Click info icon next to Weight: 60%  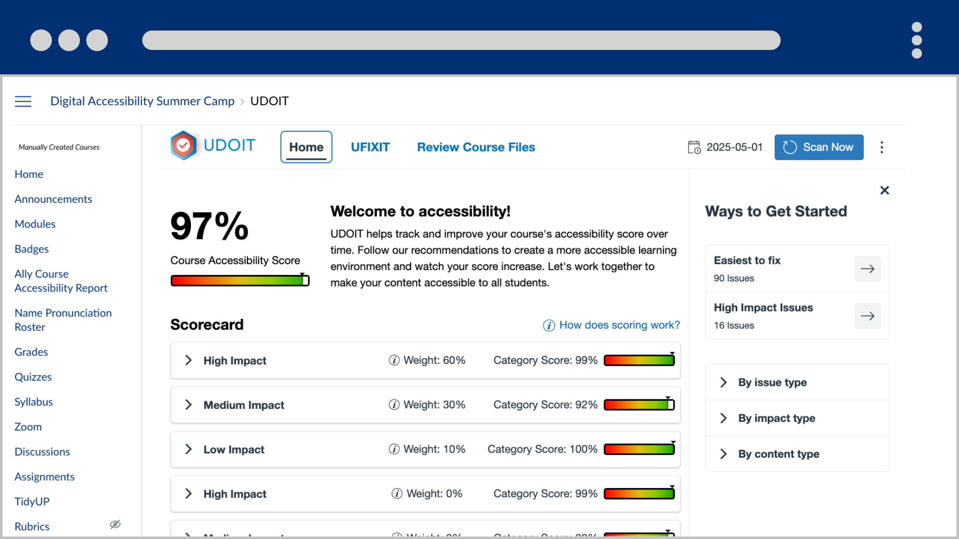pos(394,360)
